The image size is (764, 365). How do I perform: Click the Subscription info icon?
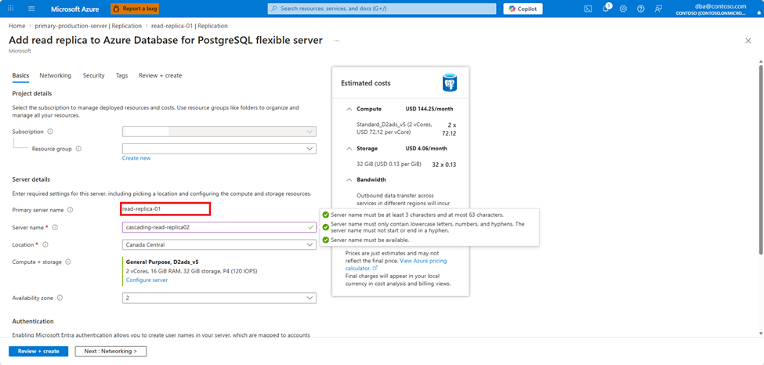[x=50, y=132]
